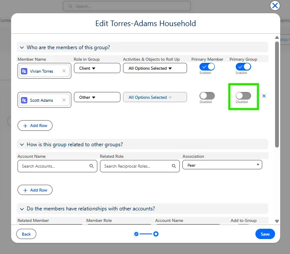Add Row under group members
The width and height of the screenshot is (290, 254).
pos(35,125)
